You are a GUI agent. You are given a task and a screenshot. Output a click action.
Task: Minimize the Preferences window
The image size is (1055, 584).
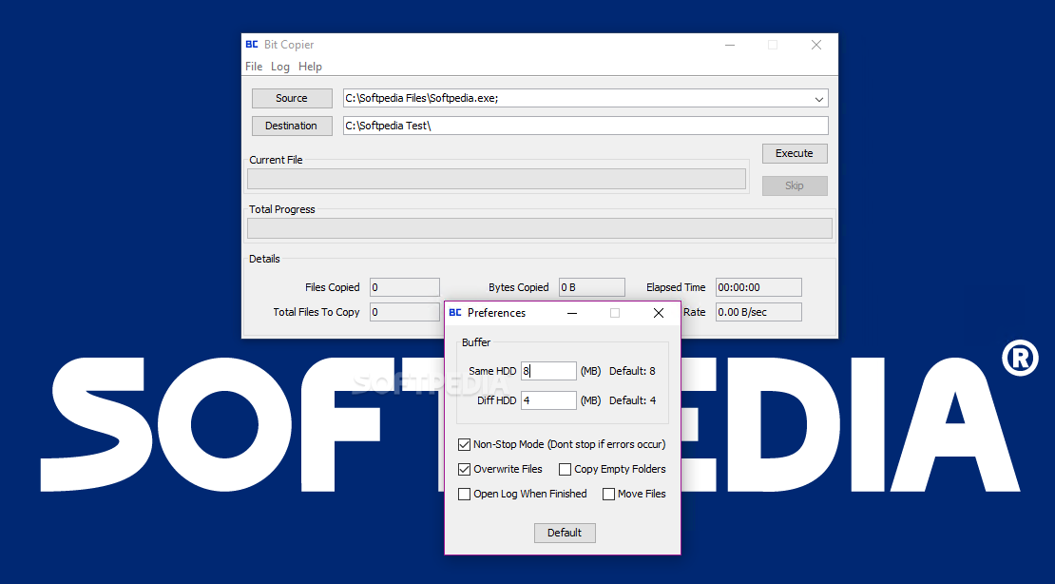click(572, 313)
